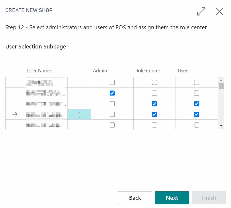Image resolution: width=231 pixels, height=208 pixels.
Task: Tick the Admin checkbox in the third row
Action: pyautogui.click(x=112, y=104)
